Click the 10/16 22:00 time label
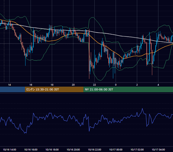The width and height of the screenshot is (173, 152). pyautogui.click(x=94, y=149)
